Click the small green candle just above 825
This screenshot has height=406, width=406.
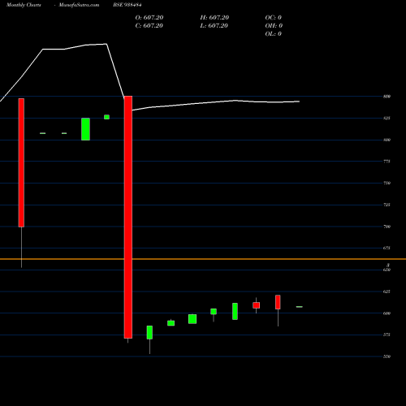pyautogui.click(x=106, y=117)
